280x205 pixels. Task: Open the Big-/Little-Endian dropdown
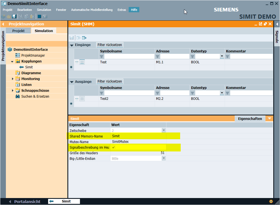click(x=164, y=158)
